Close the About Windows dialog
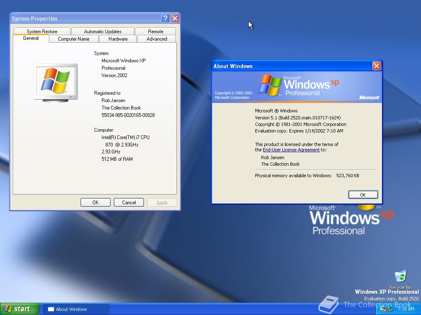The image size is (421, 315). pyautogui.click(x=377, y=66)
